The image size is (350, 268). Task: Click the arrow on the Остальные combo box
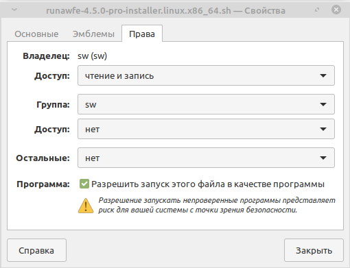(x=323, y=158)
